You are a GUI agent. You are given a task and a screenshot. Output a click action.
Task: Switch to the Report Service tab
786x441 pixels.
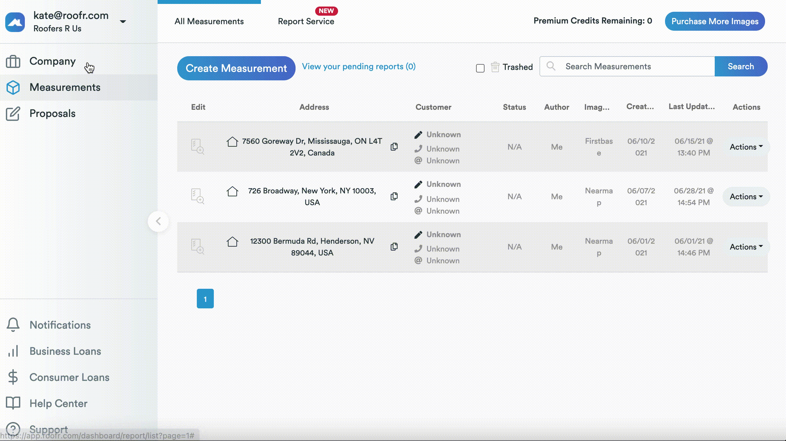coord(306,21)
